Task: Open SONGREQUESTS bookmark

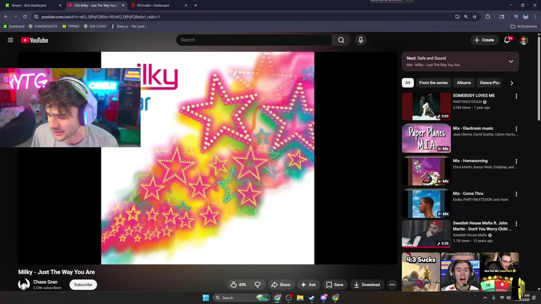Action: (43, 26)
